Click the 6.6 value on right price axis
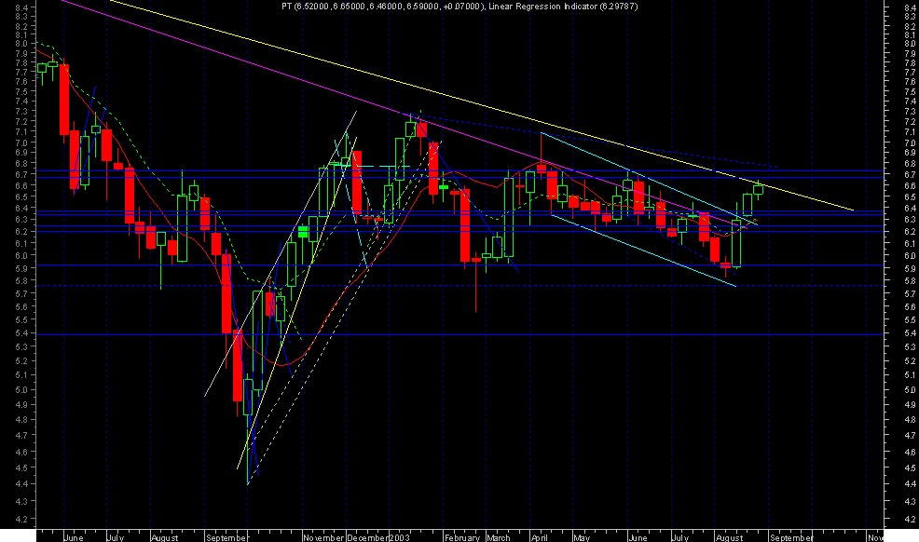This screenshot has width=919, height=542. pyautogui.click(x=910, y=185)
